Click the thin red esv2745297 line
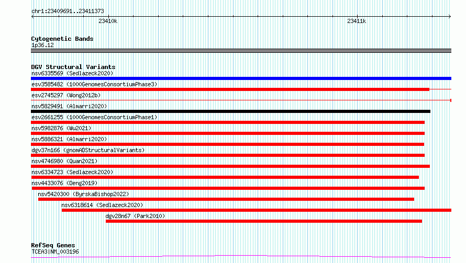The height and width of the screenshot is (263, 466). 241,100
